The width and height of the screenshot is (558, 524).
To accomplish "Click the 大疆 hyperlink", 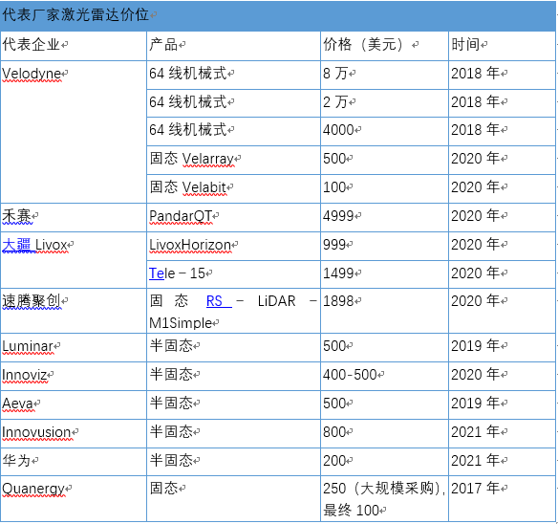I will click(x=17, y=245).
